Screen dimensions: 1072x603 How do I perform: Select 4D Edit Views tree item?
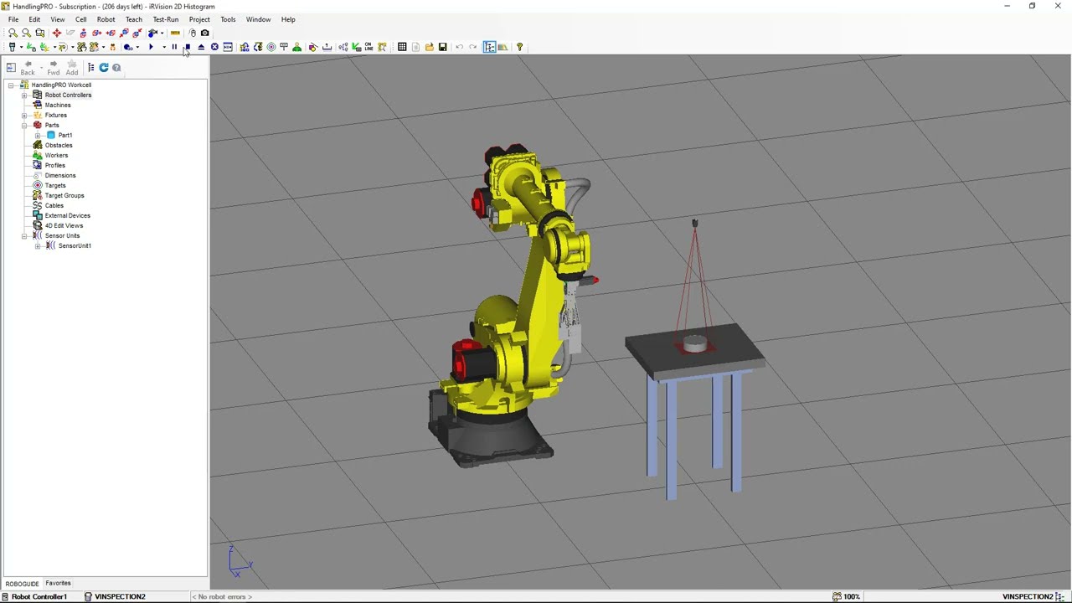click(x=64, y=225)
